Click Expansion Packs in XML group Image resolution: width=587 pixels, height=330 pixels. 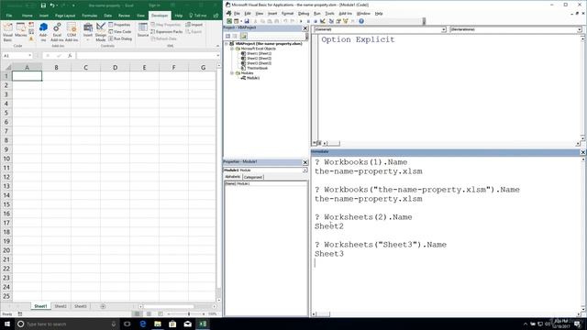[x=166, y=32]
